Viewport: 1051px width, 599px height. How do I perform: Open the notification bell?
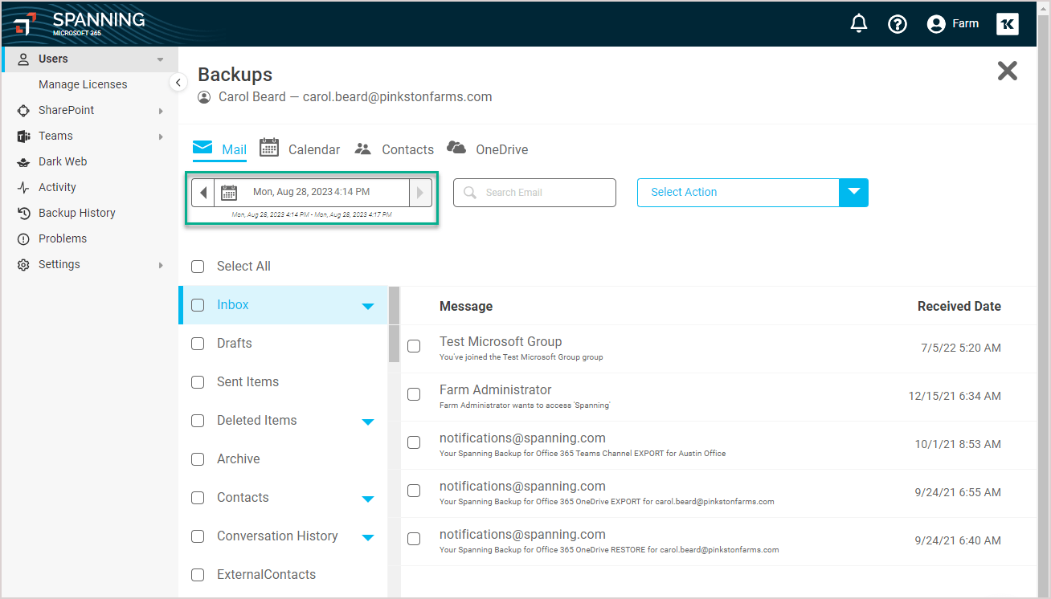[858, 23]
